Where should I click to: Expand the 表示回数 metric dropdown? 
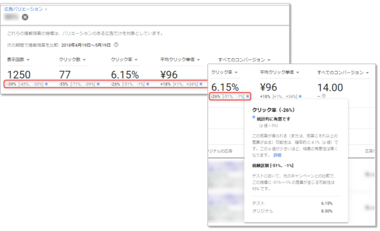[19, 59]
